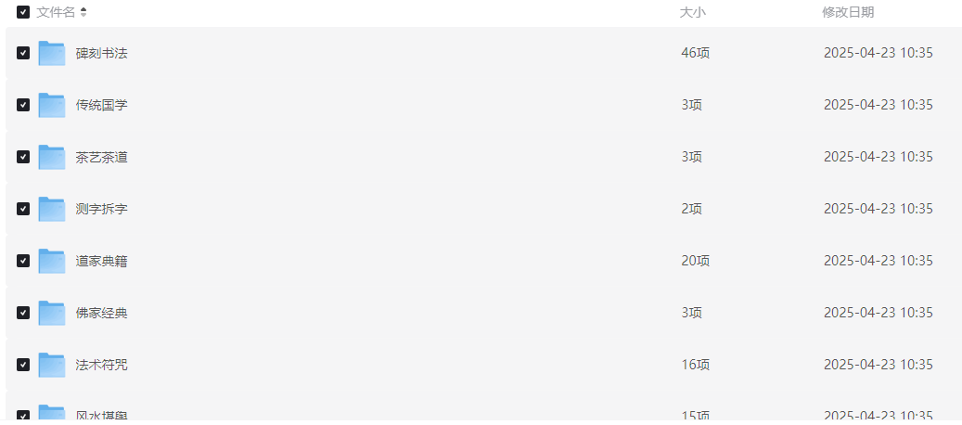Click the sort arrows beside 文件名
The width and height of the screenshot is (962, 425).
tap(84, 12)
